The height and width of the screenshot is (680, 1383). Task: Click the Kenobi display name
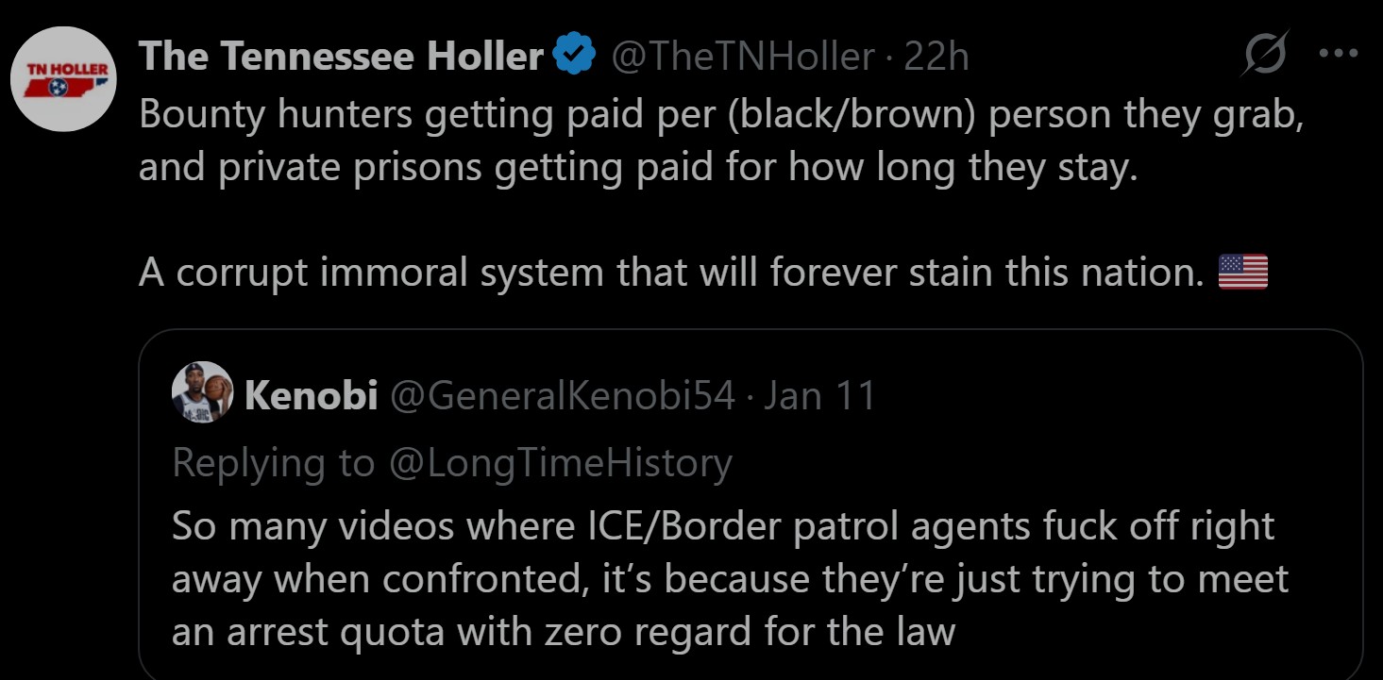pos(311,395)
